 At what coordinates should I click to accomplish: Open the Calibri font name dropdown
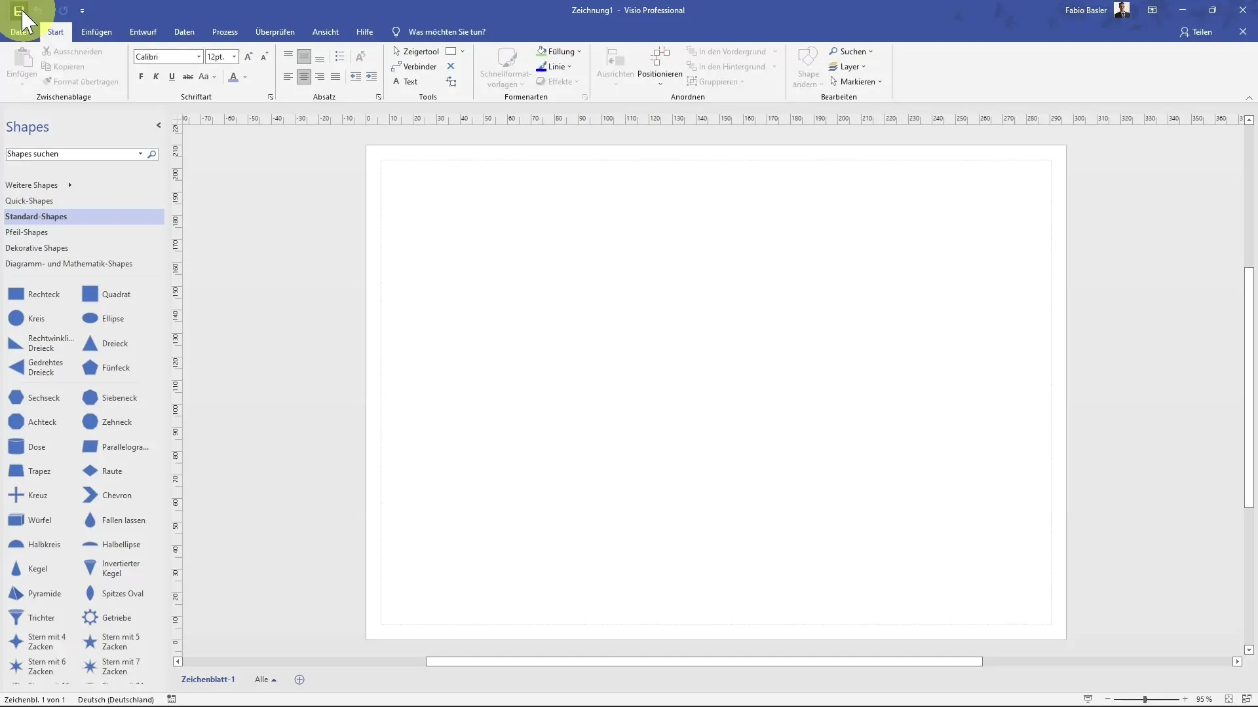point(199,57)
